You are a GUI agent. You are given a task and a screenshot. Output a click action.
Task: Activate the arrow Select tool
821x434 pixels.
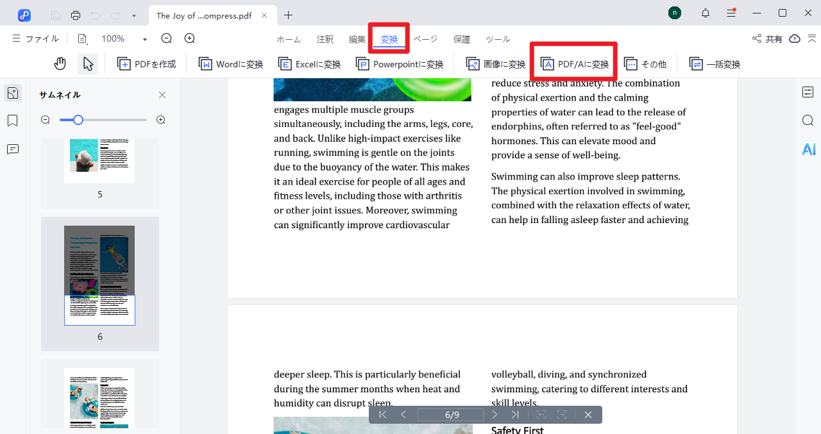(88, 64)
